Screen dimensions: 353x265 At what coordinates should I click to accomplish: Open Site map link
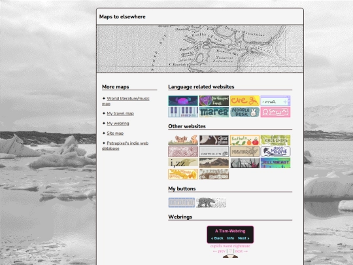click(115, 133)
